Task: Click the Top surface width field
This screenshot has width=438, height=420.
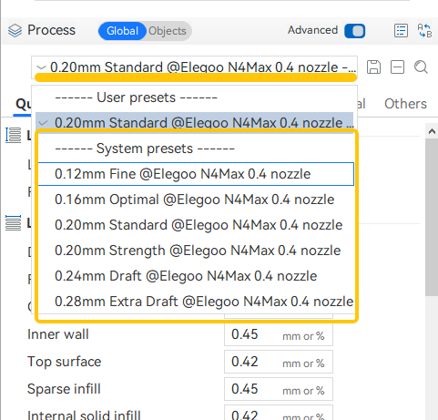Action: tap(279, 362)
